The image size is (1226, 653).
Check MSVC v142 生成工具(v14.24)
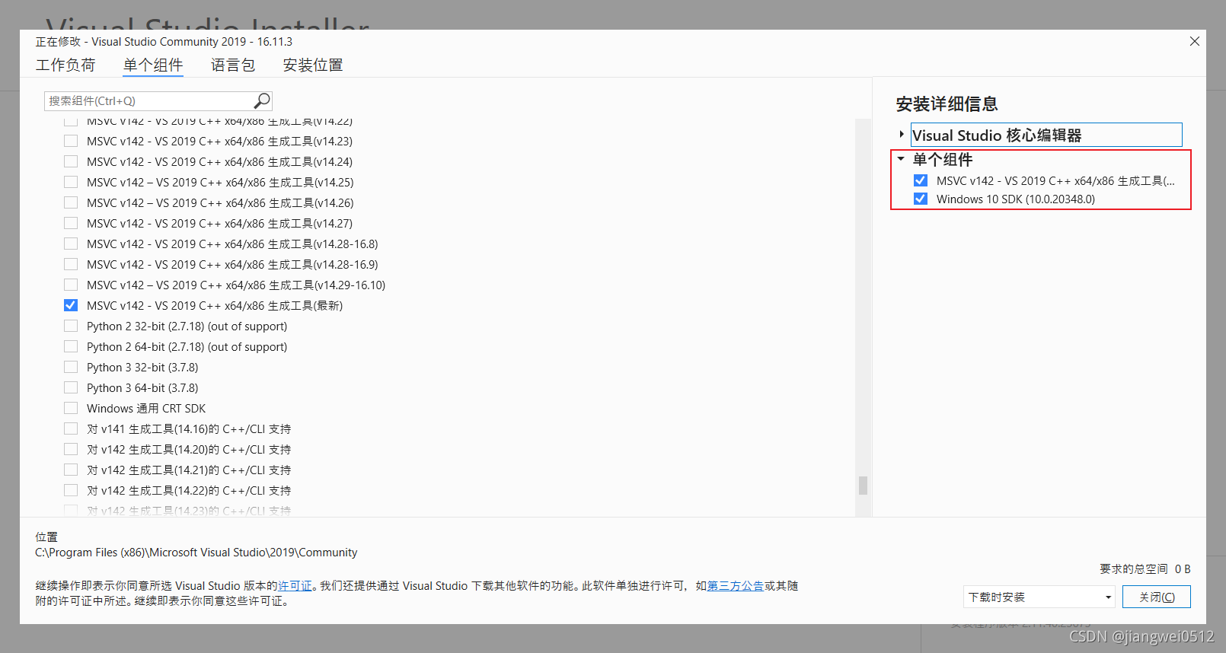click(71, 161)
